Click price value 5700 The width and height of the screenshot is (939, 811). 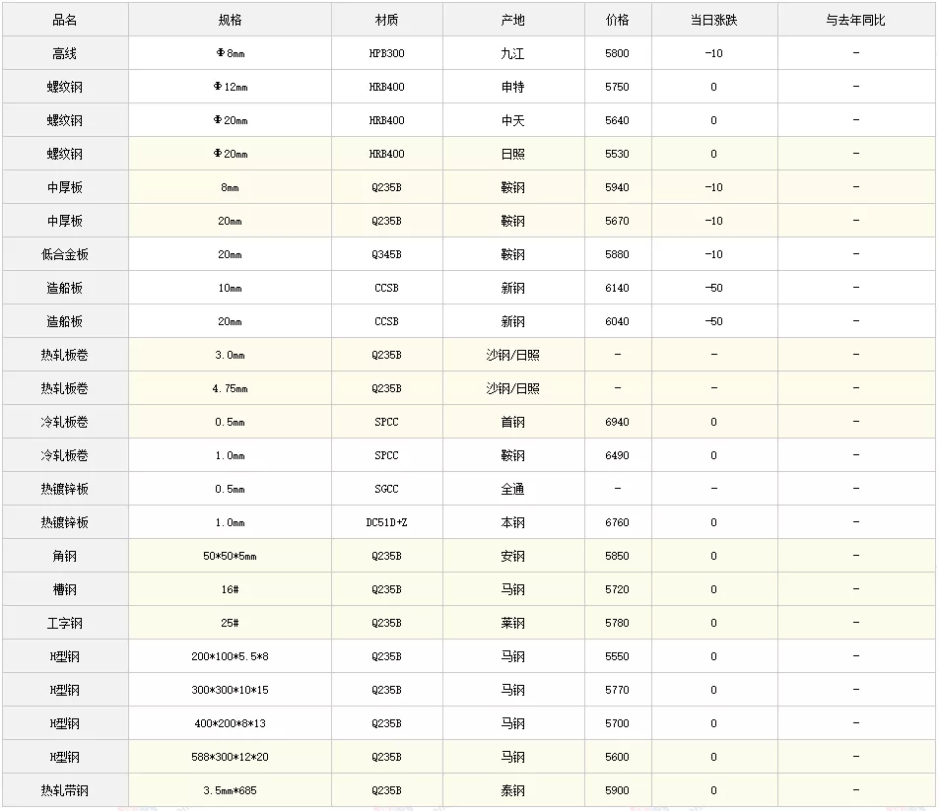point(618,724)
